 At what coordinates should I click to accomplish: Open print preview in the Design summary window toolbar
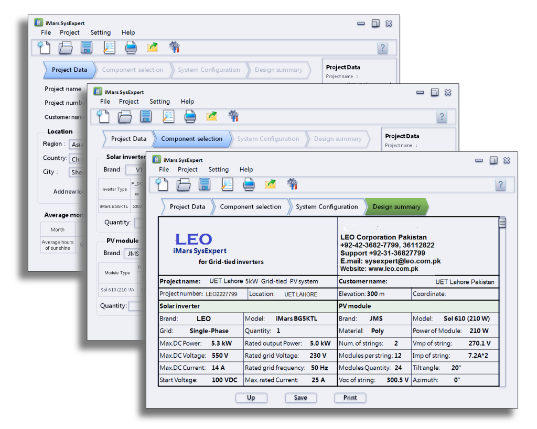pyautogui.click(x=227, y=184)
